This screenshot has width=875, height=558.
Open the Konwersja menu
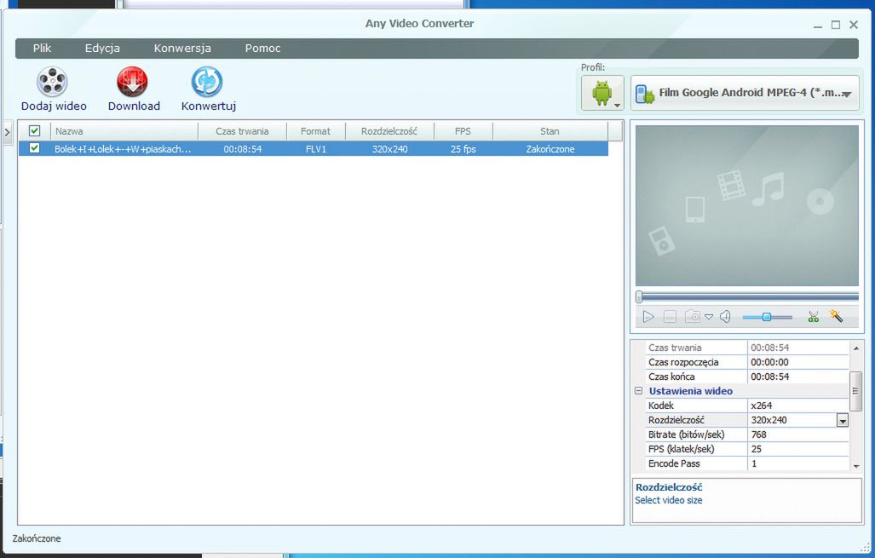(182, 48)
